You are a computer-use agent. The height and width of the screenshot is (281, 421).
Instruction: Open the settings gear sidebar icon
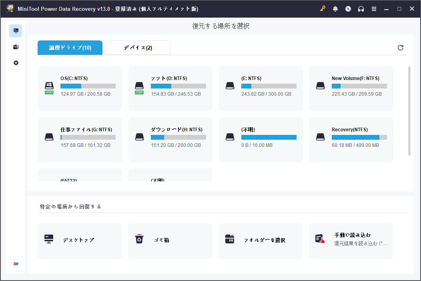(x=16, y=63)
